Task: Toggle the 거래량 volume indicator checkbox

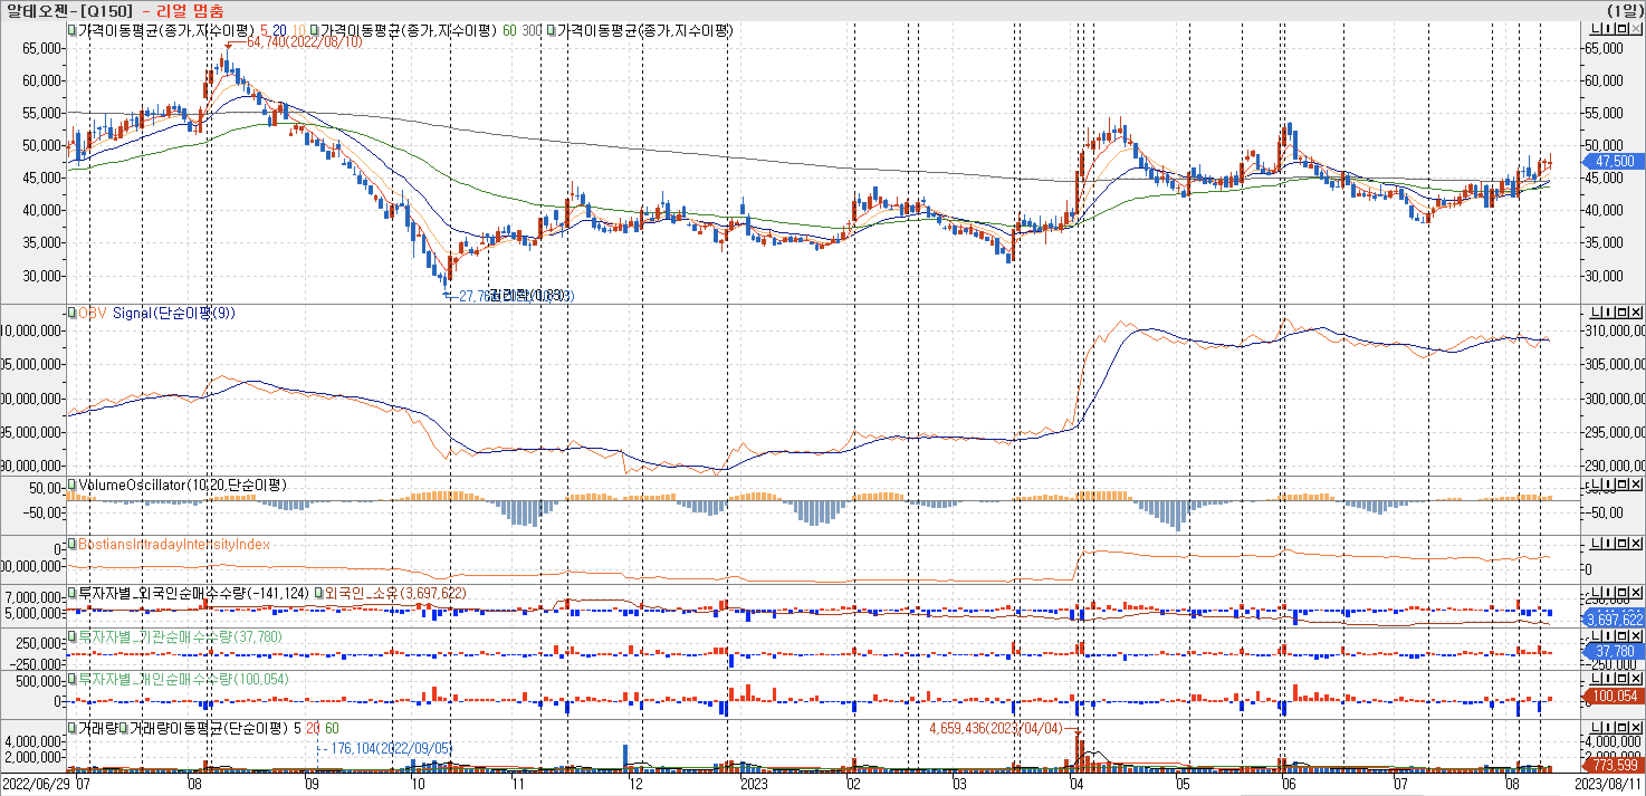Action: click(x=72, y=728)
